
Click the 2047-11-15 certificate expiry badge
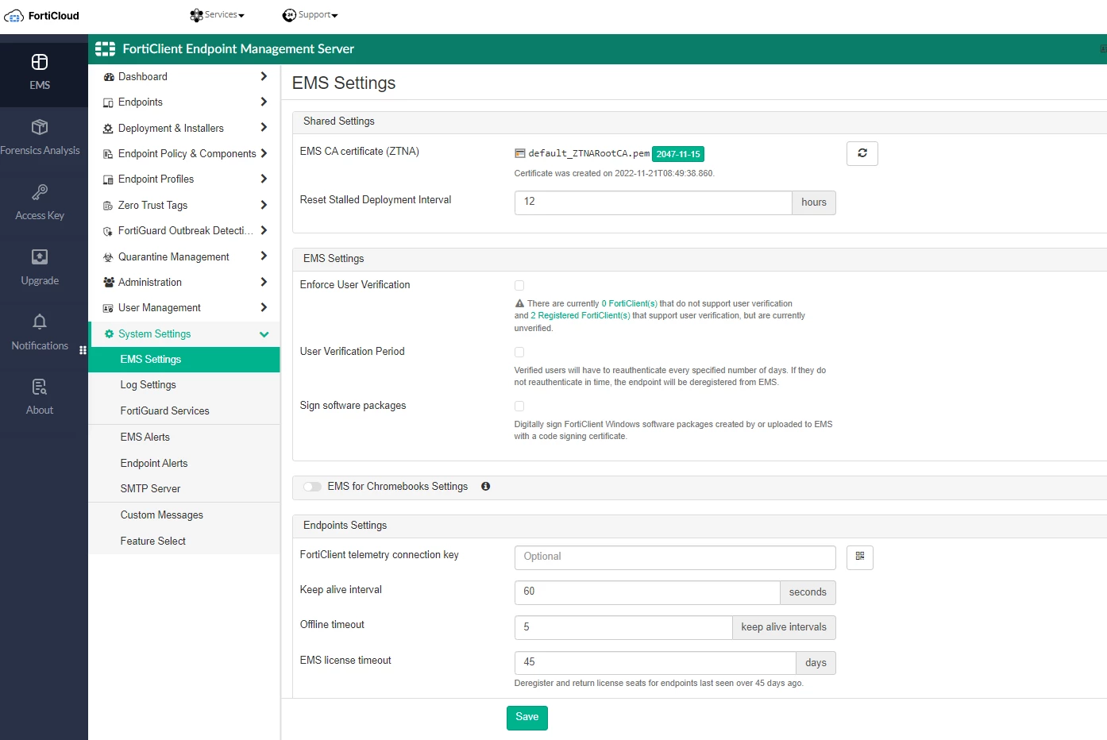point(678,154)
